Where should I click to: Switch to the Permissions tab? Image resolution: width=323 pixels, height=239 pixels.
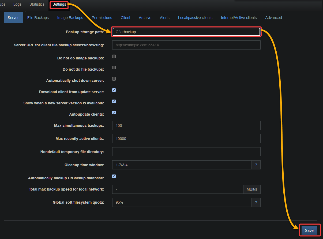(102, 18)
